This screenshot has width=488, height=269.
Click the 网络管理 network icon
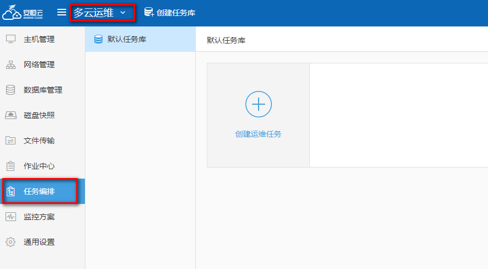tap(10, 64)
